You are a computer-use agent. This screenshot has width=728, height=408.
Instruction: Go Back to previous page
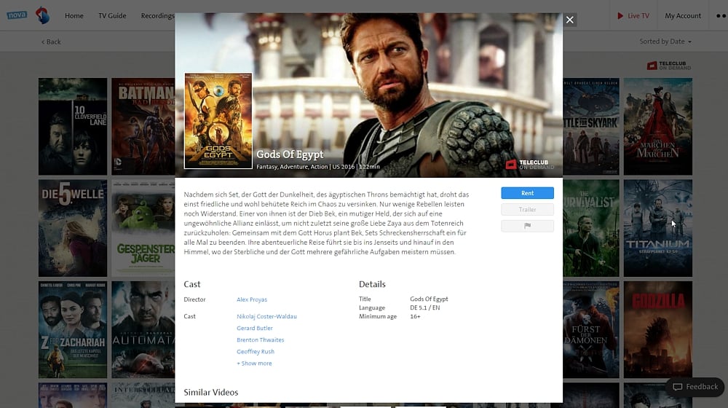[x=51, y=42]
